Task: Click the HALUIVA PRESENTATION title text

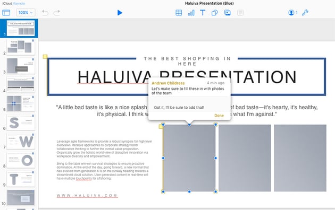Action: (x=187, y=77)
